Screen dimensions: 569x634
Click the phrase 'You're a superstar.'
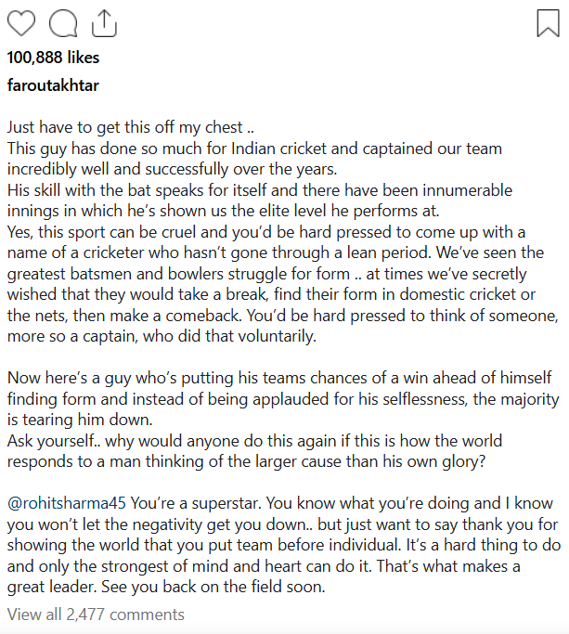coord(196,503)
